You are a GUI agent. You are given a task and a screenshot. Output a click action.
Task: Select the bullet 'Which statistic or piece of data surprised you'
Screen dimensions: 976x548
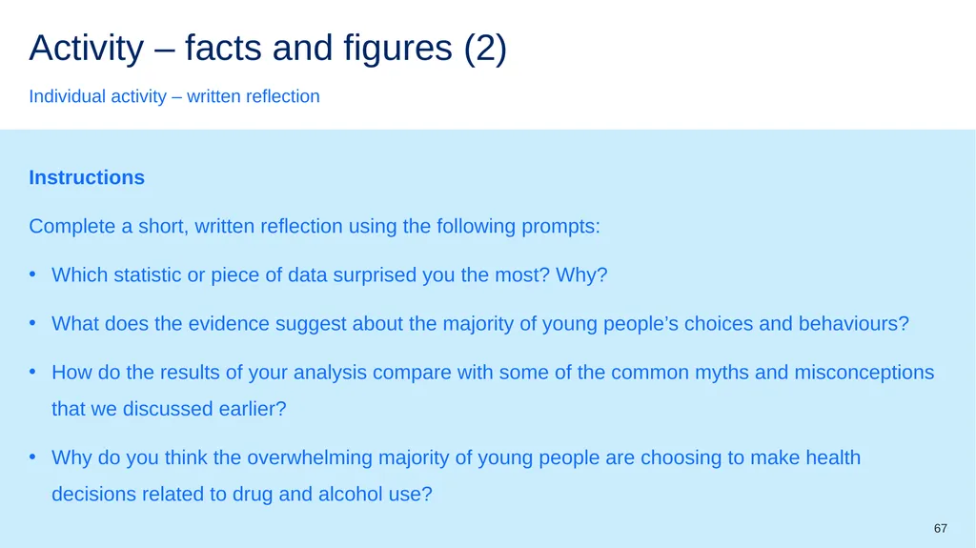click(x=329, y=274)
